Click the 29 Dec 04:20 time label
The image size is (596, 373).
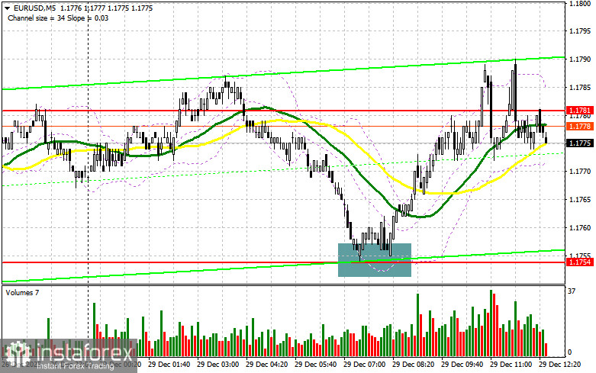pos(267,365)
